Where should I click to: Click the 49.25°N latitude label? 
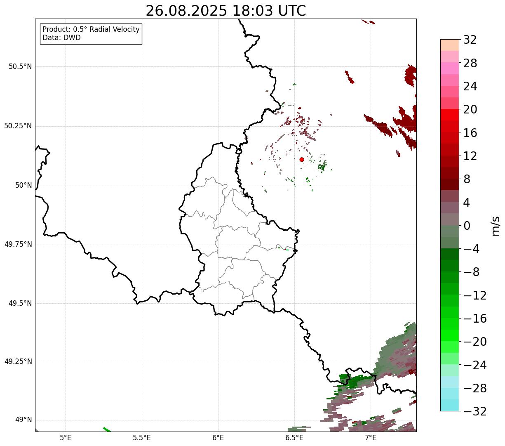tap(18, 362)
